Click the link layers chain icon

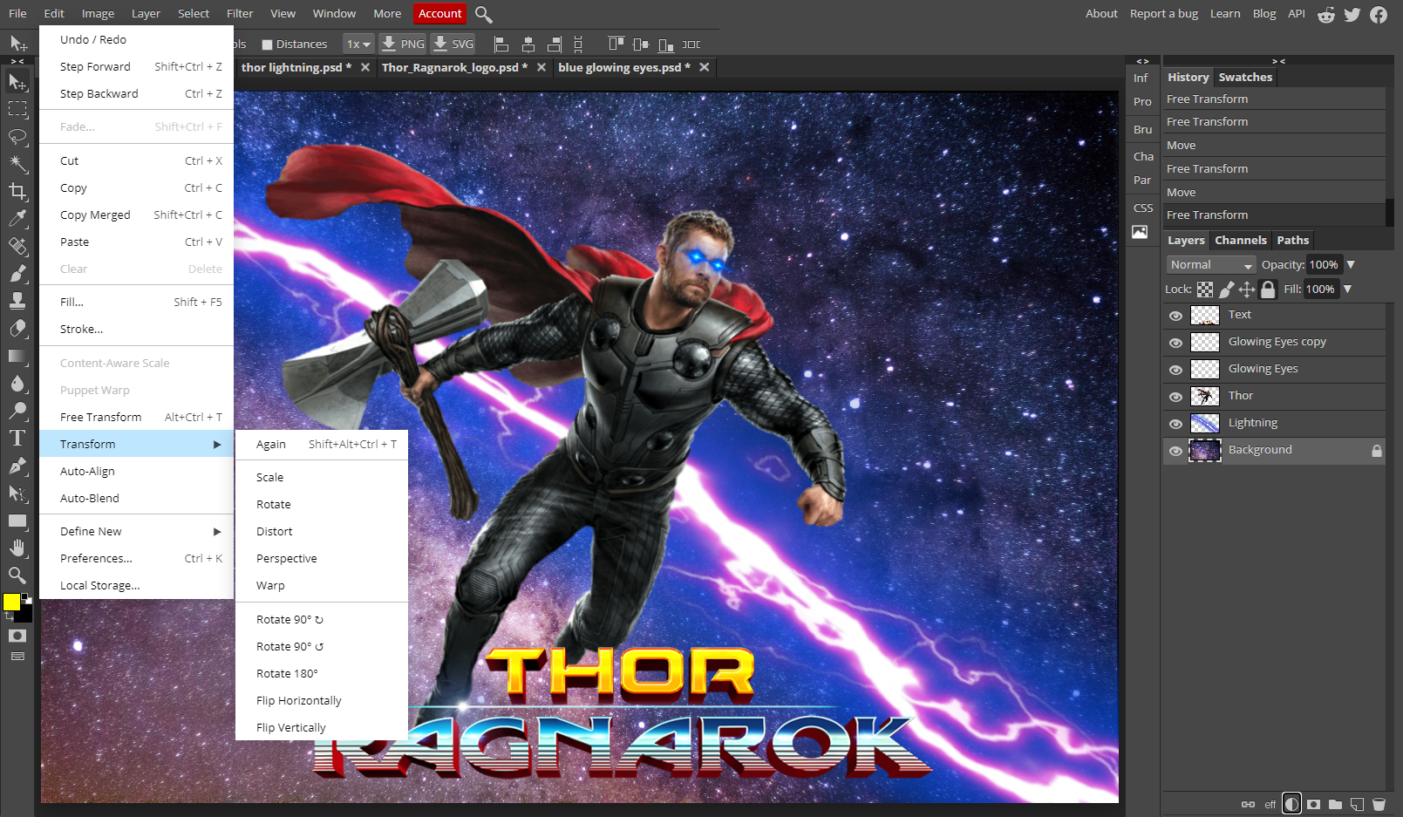(x=1248, y=804)
